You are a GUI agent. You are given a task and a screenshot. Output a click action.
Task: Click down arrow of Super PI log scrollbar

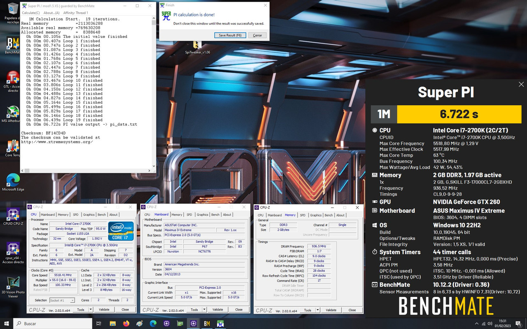(154, 166)
